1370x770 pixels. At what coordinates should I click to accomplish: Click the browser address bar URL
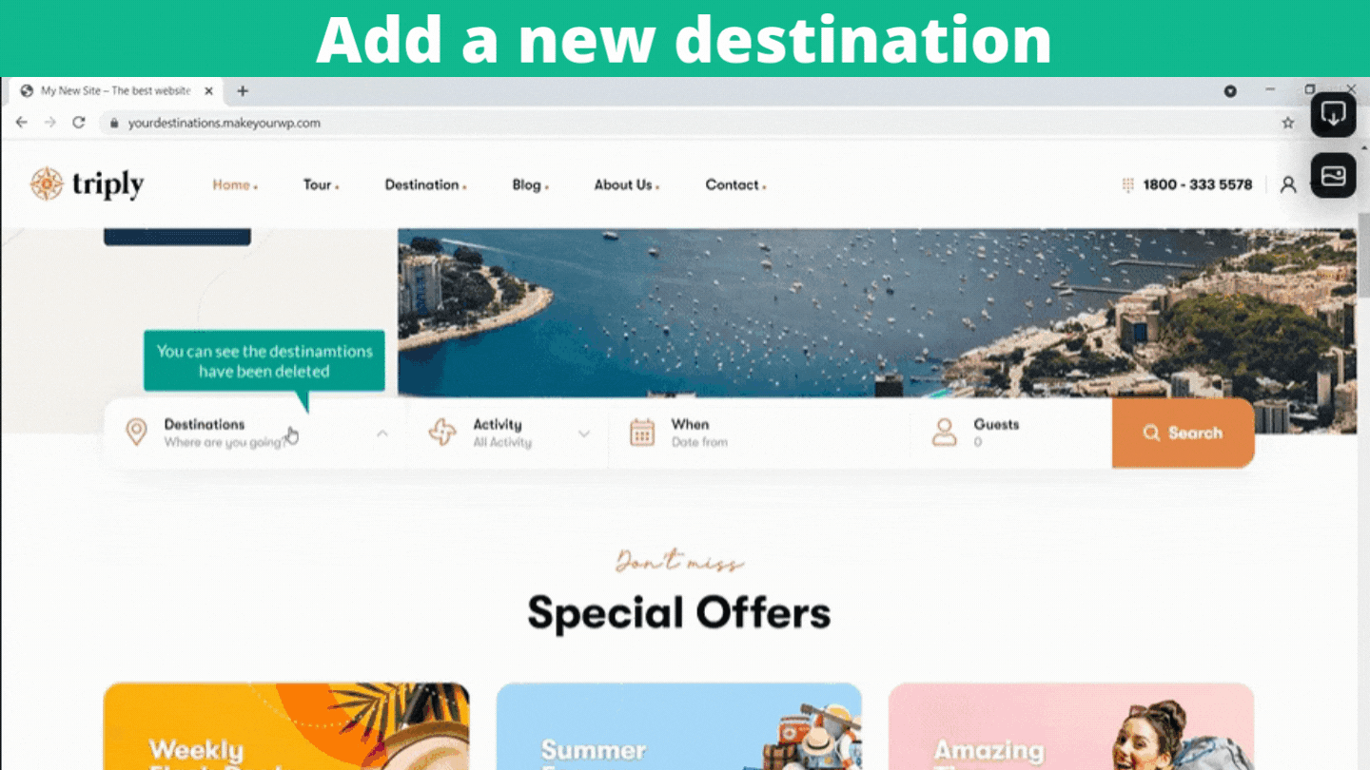[x=225, y=123]
